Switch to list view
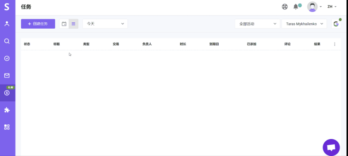The image size is (348, 156). [x=74, y=24]
